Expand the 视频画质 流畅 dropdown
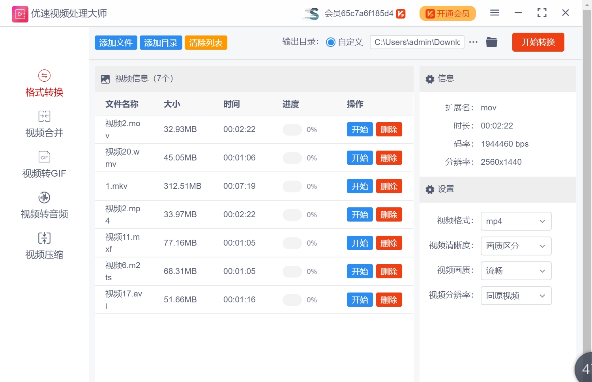This screenshot has height=382, width=592. click(516, 271)
